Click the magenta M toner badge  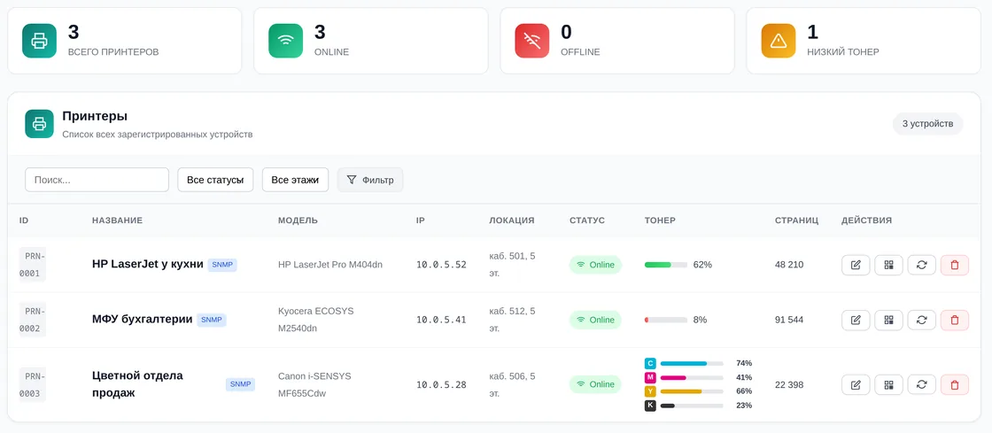pyautogui.click(x=650, y=377)
